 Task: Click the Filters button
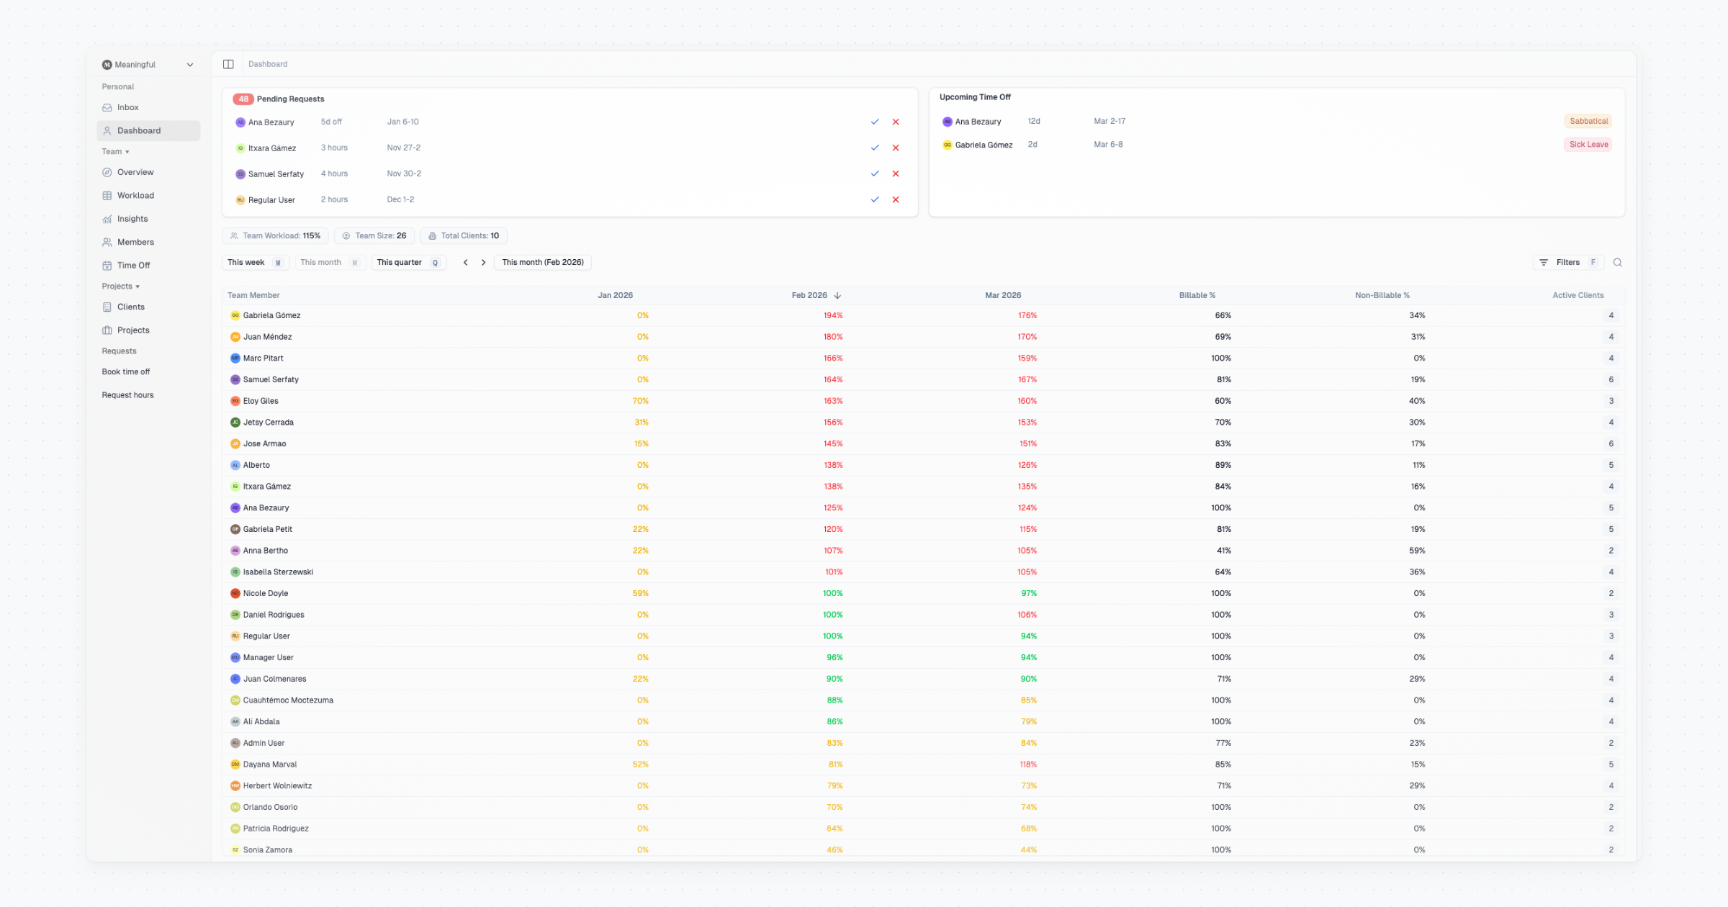(1567, 263)
